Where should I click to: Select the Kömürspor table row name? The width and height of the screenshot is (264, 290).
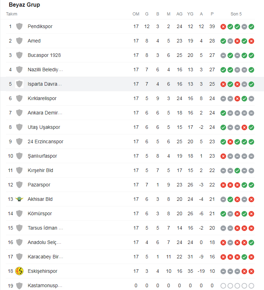[40, 213]
